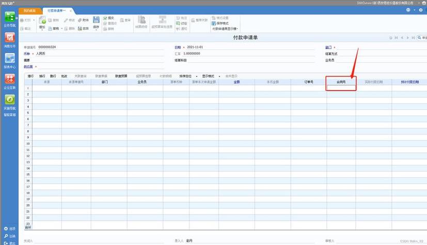Click the 注销 key icon in sidebar

pyautogui.click(x=6, y=236)
